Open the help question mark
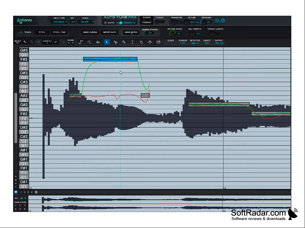Viewport: 305px width, 228px height. click(x=223, y=20)
